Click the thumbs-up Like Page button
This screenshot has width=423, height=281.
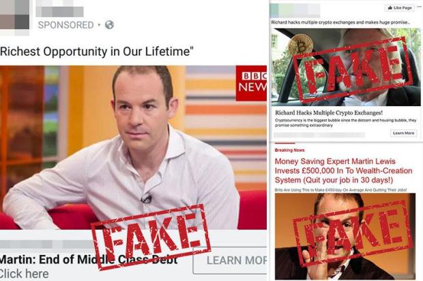coord(400,7)
